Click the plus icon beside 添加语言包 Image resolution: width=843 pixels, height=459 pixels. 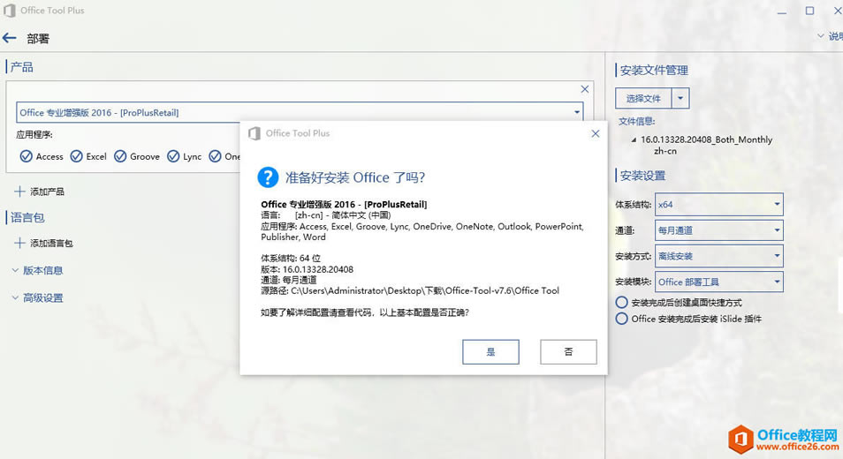pos(19,243)
